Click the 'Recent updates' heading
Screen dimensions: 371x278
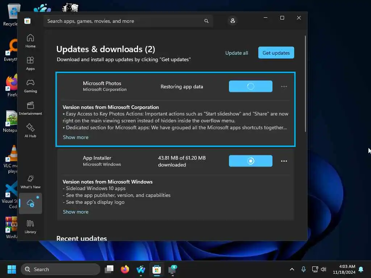[x=82, y=238]
